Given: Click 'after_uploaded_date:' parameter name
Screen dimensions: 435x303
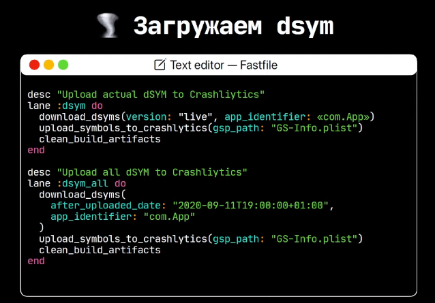Looking at the screenshot, I should point(108,205).
